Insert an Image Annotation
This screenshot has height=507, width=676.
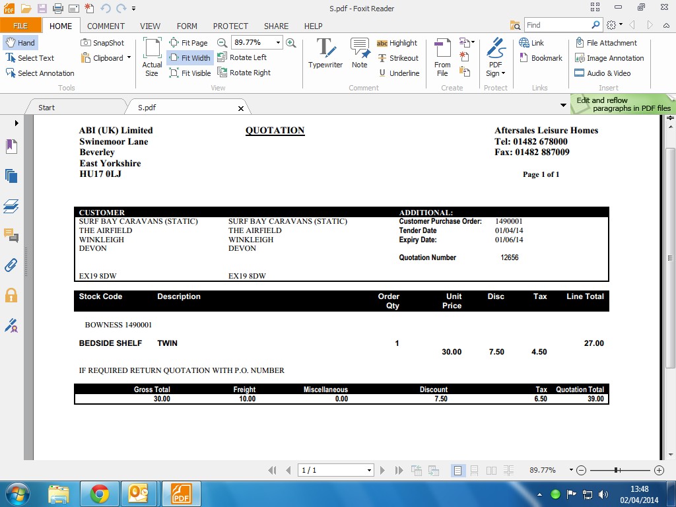coord(609,58)
